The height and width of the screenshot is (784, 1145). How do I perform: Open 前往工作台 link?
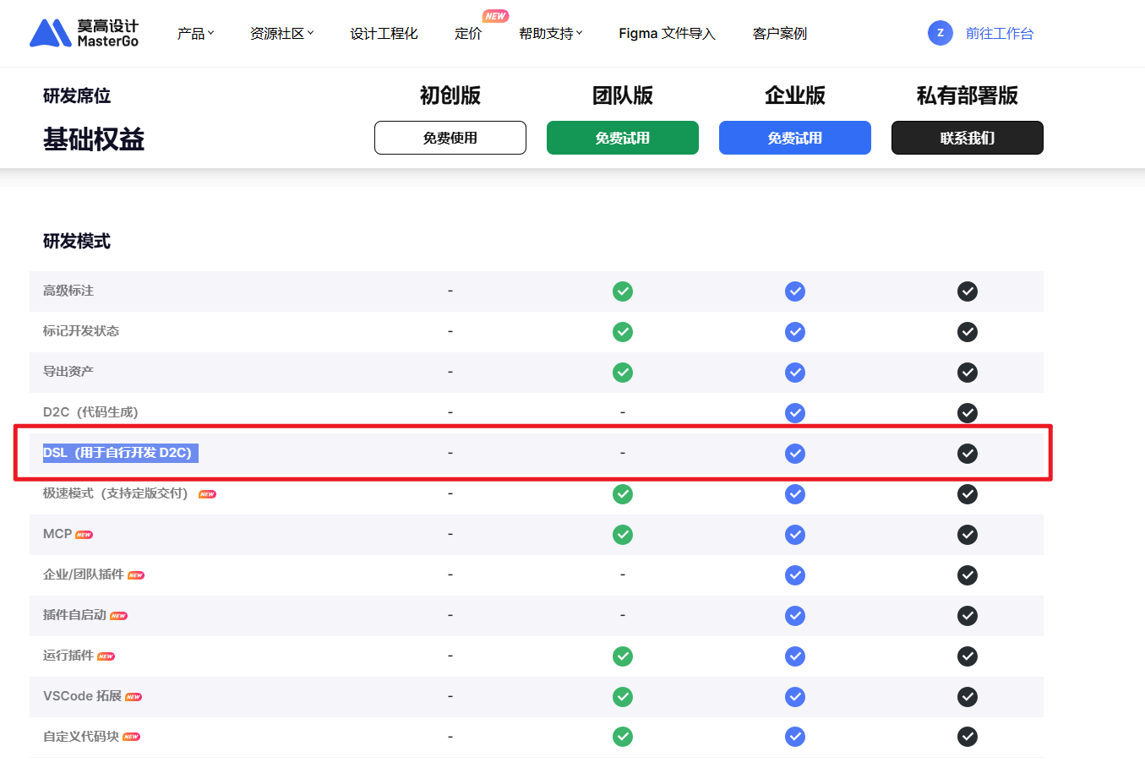point(1000,33)
